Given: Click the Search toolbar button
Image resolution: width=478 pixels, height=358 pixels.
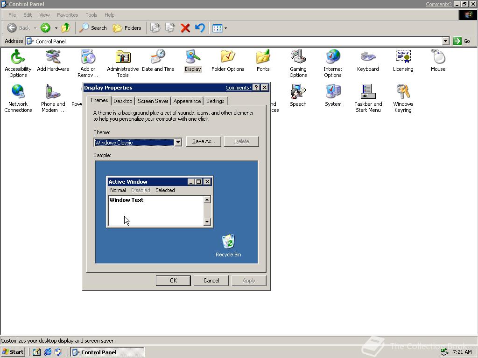Looking at the screenshot, I should click(x=93, y=28).
